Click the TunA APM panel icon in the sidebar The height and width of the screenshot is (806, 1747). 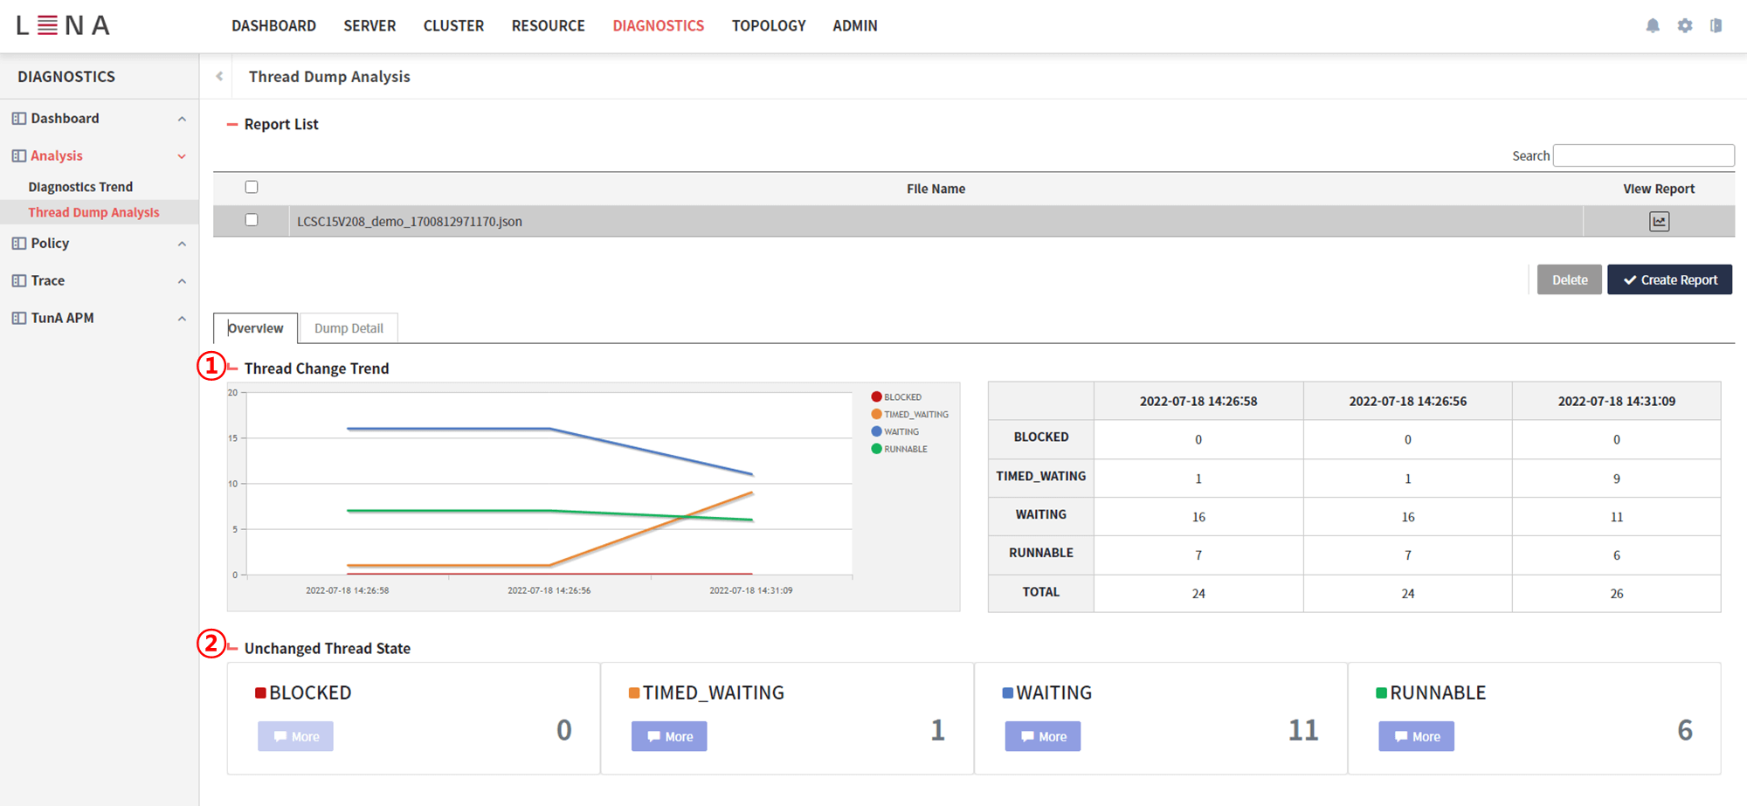pyautogui.click(x=17, y=317)
